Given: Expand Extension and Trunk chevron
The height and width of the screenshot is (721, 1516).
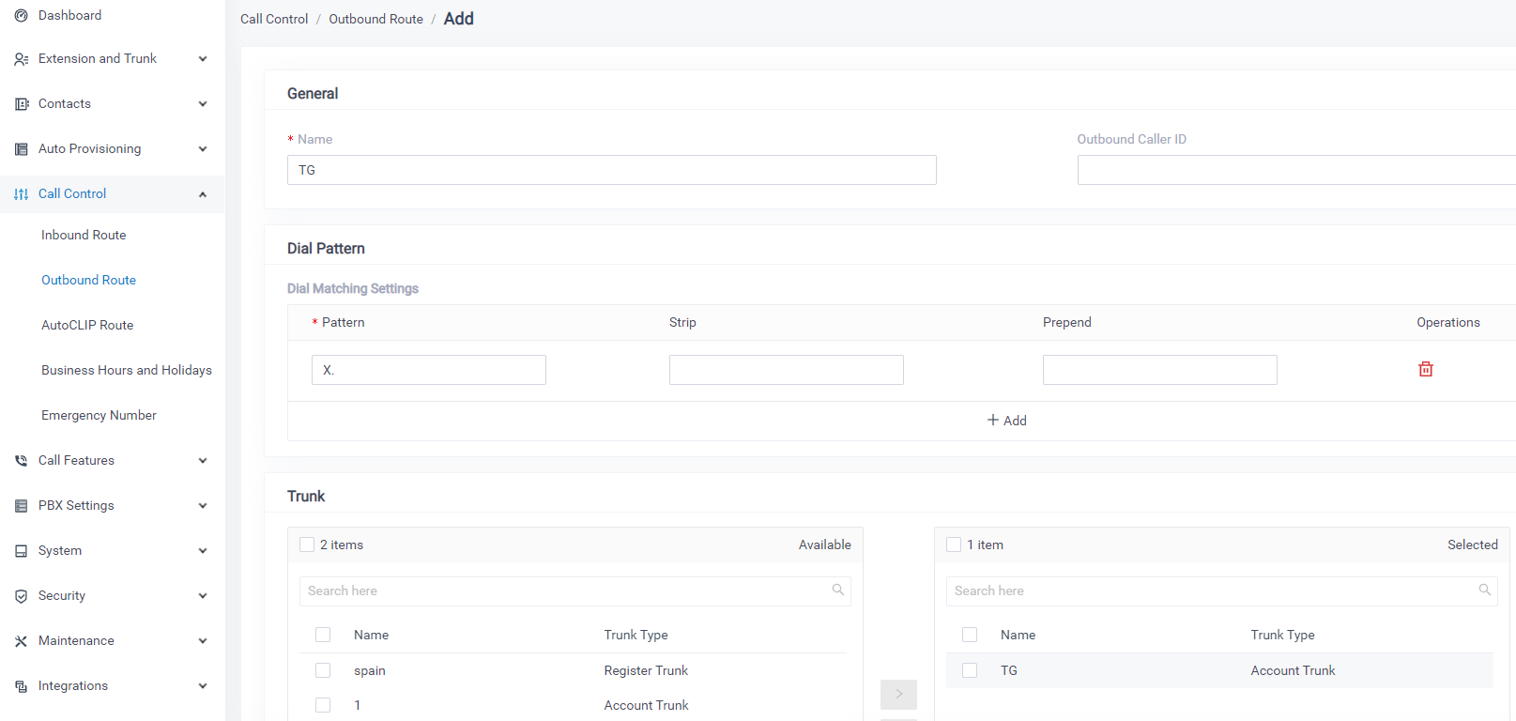Looking at the screenshot, I should tap(203, 59).
